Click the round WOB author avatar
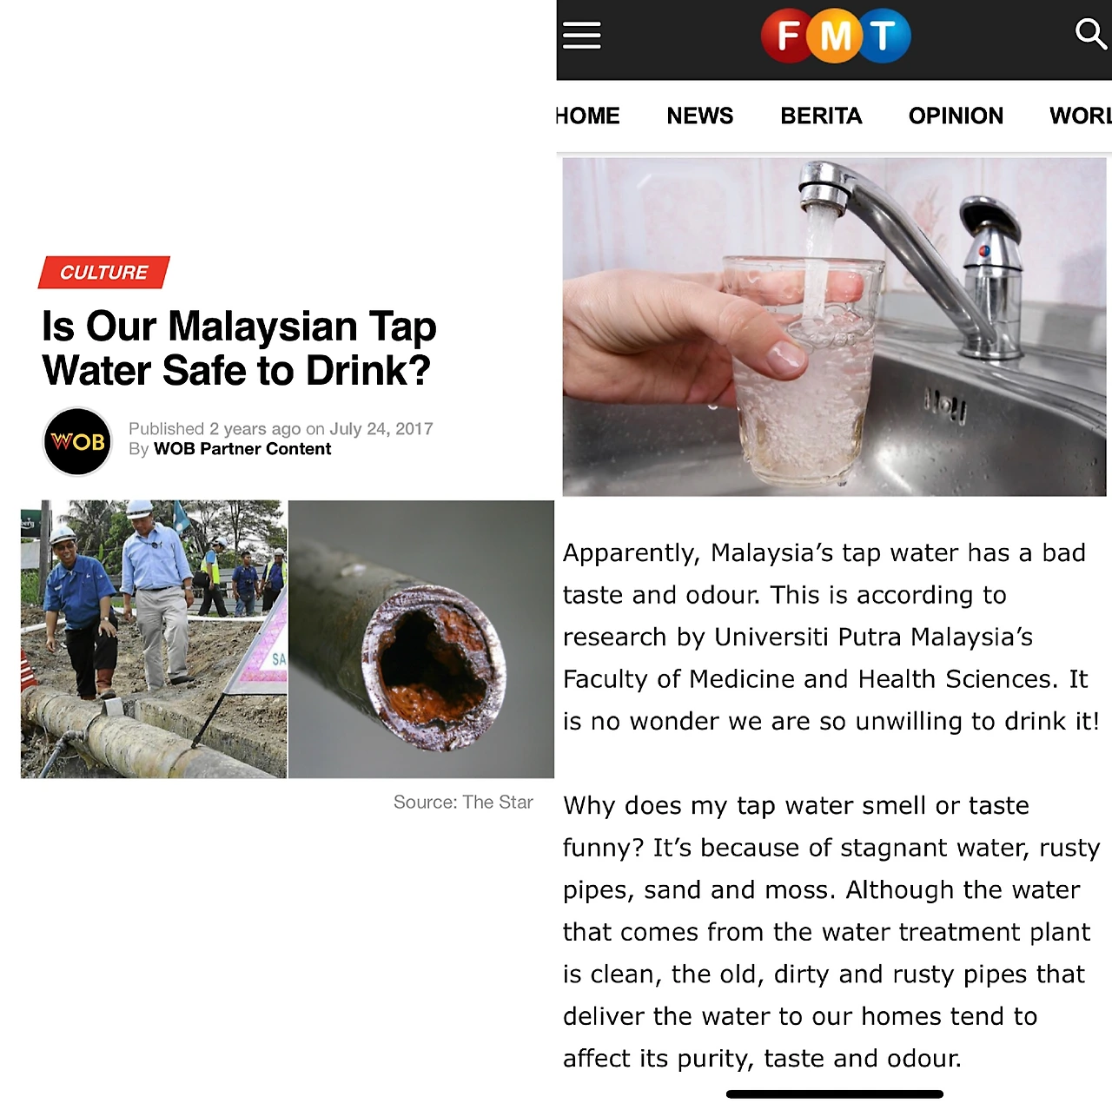The image size is (1112, 1110). pos(78,441)
